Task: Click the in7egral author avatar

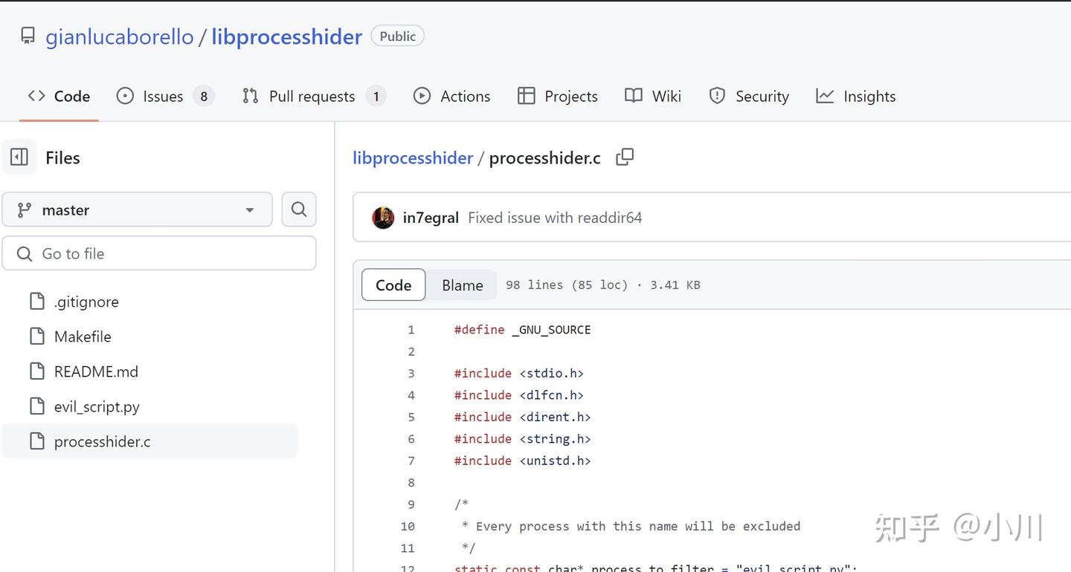Action: point(383,218)
